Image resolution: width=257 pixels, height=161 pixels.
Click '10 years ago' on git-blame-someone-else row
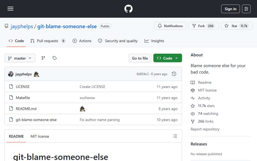(167, 120)
